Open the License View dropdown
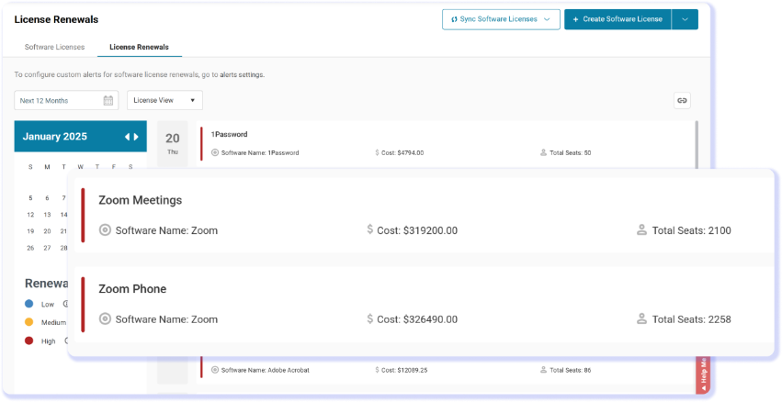 click(x=164, y=100)
